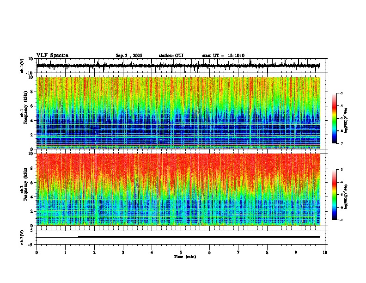Click the 'station=OUJ' label
This screenshot has height=283, width=366.
pyautogui.click(x=171, y=55)
